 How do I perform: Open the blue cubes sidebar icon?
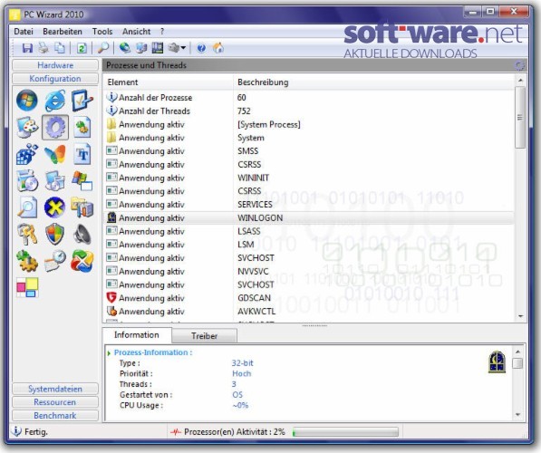point(27,154)
